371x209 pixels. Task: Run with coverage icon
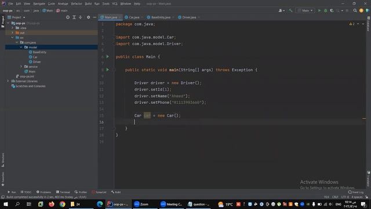pos(332,10)
